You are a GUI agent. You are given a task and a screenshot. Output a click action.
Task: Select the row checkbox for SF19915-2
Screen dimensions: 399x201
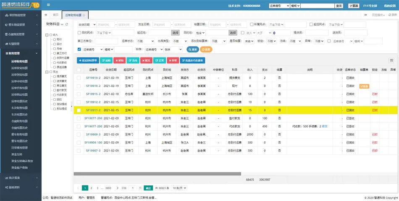[x=79, y=94]
